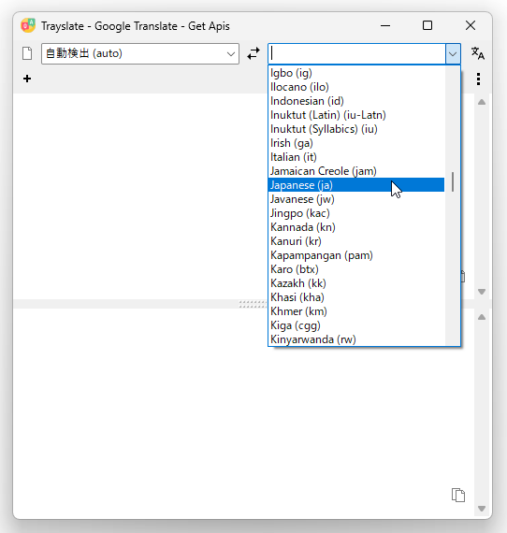Choose Jamaican Creole (jam)
507x533 pixels.
pyautogui.click(x=356, y=171)
